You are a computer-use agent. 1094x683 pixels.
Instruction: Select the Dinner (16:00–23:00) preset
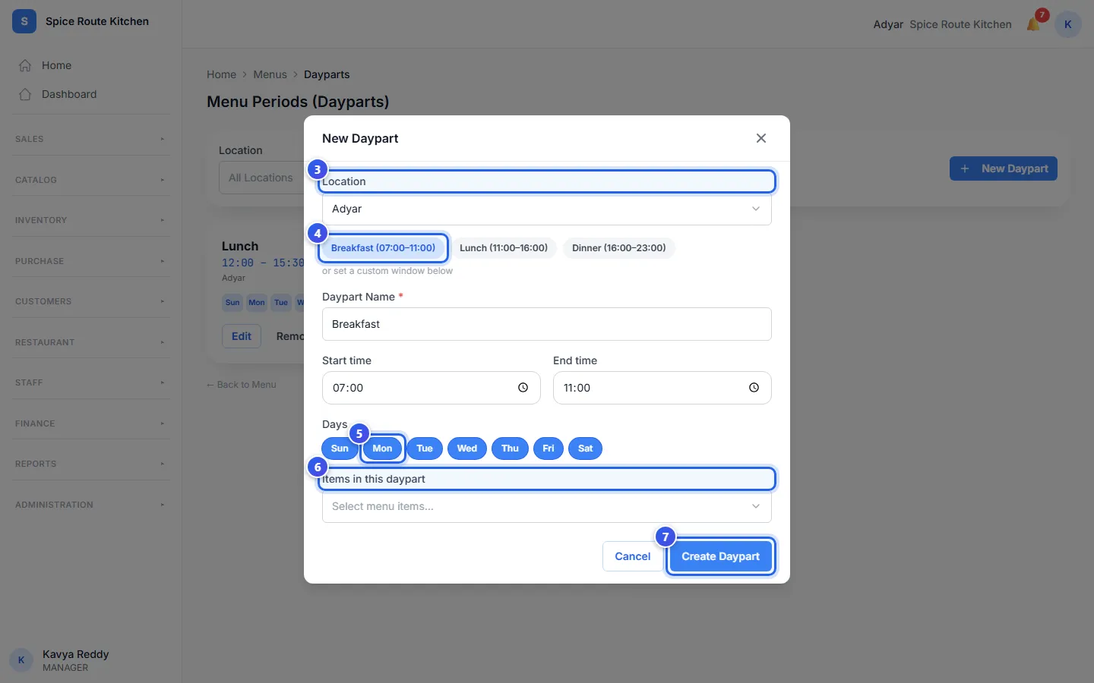(x=619, y=248)
